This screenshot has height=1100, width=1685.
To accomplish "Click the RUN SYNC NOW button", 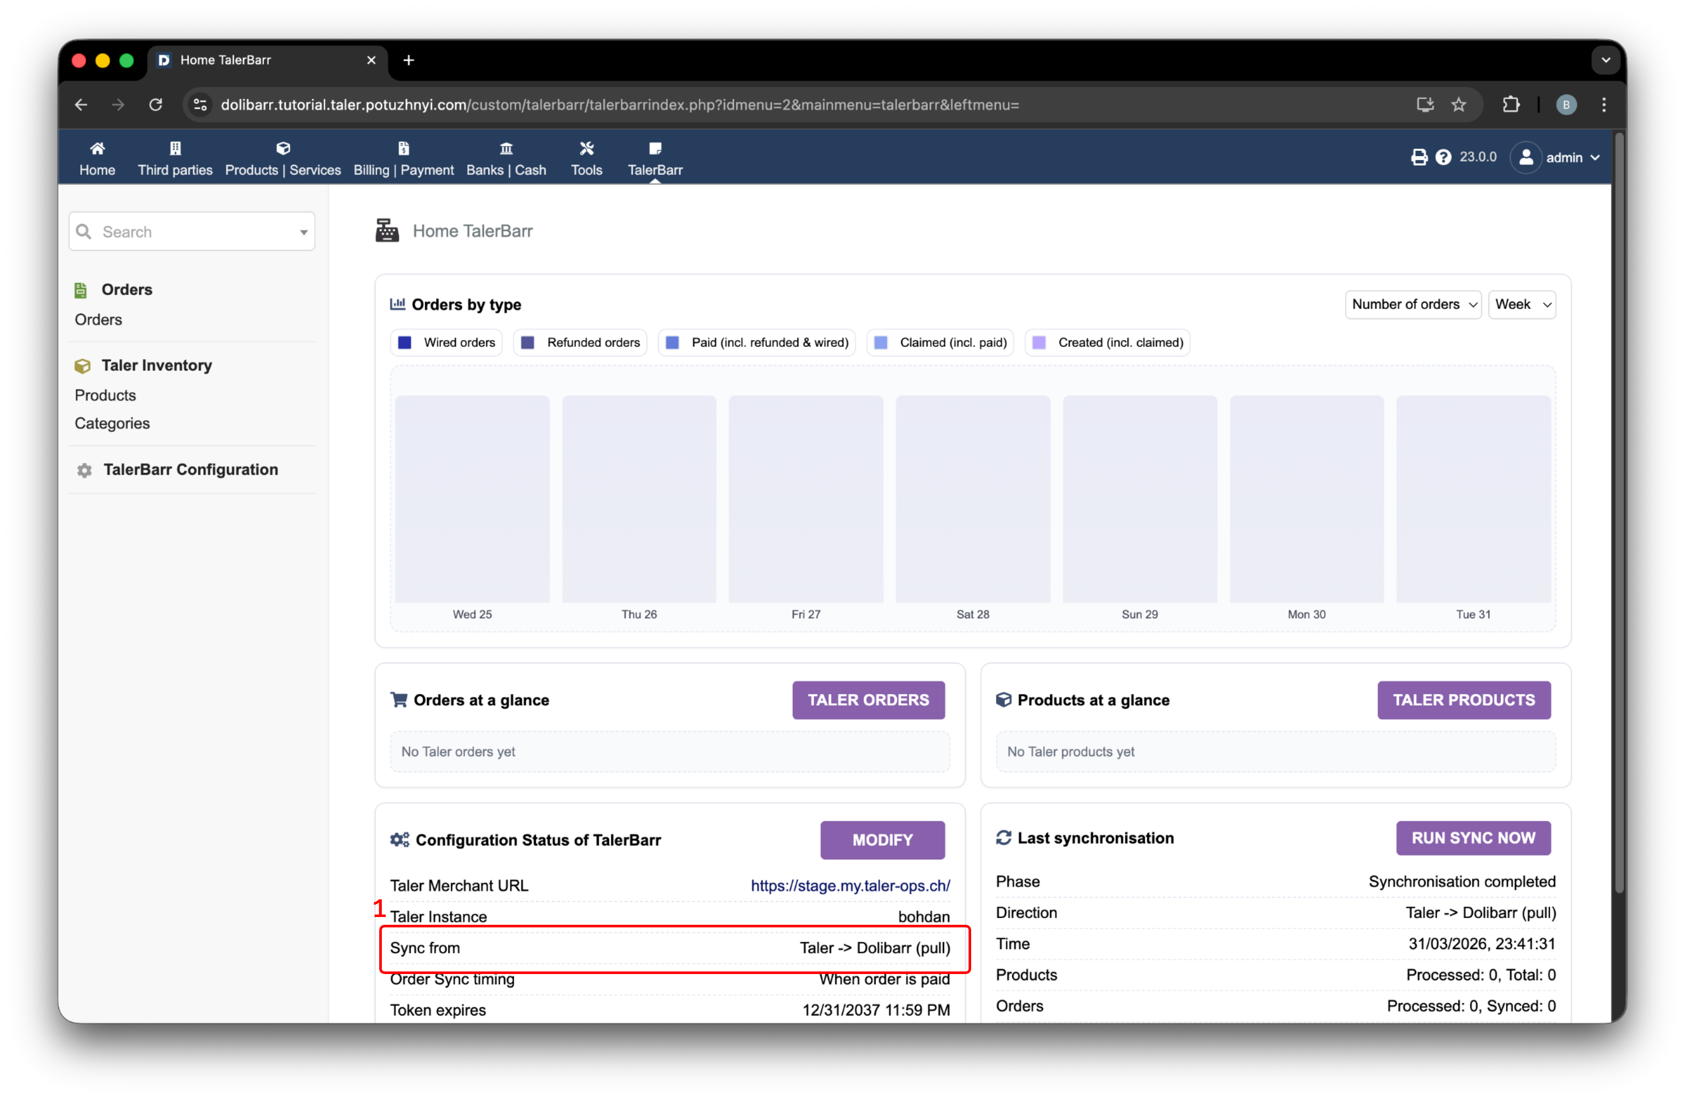I will click(x=1473, y=838).
